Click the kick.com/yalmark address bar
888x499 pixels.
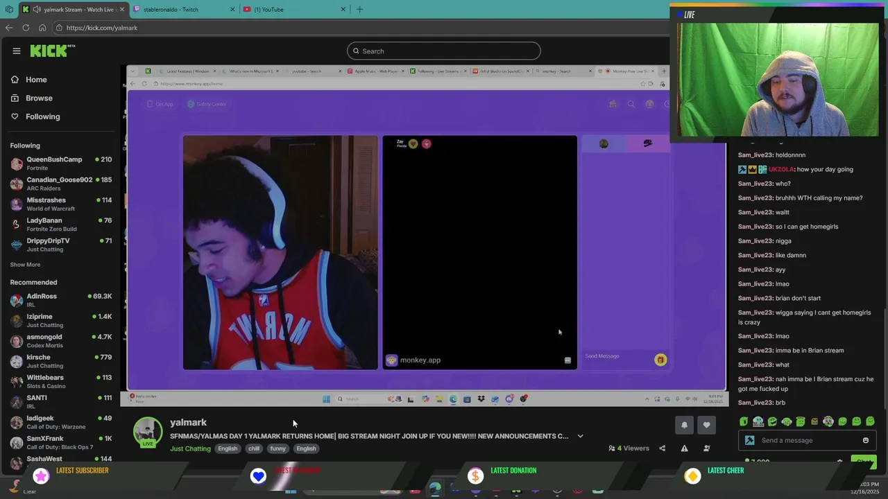[361, 28]
